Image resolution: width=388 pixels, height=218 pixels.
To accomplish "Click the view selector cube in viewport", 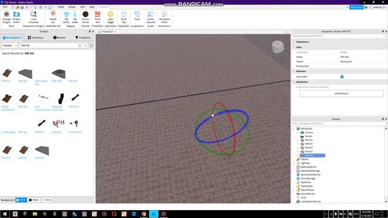I will click(x=278, y=47).
